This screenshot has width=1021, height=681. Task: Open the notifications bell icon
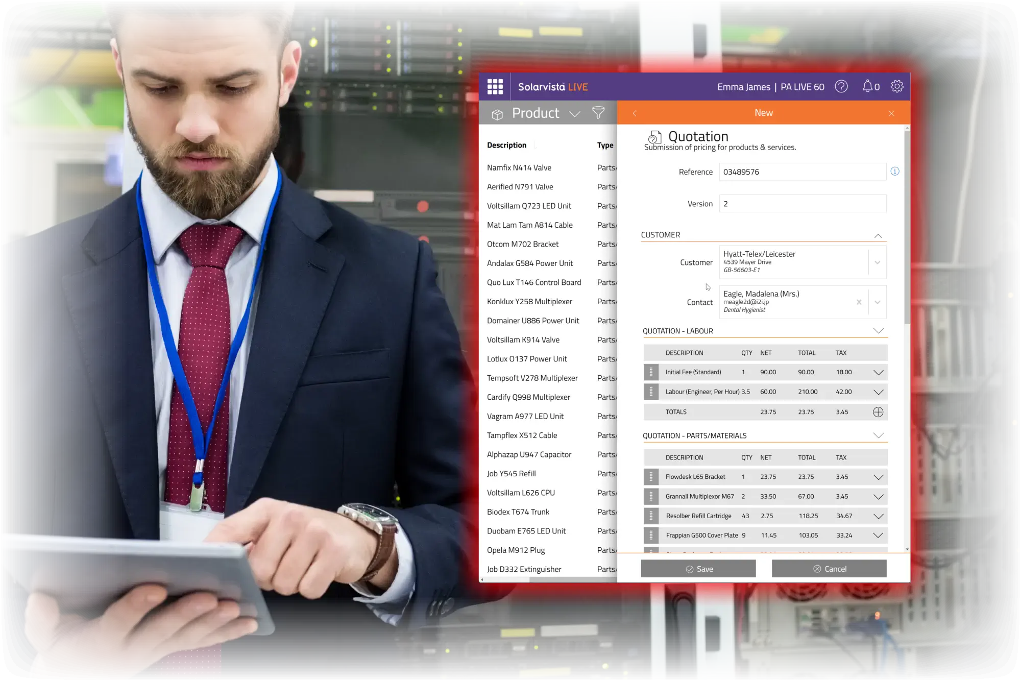[867, 87]
